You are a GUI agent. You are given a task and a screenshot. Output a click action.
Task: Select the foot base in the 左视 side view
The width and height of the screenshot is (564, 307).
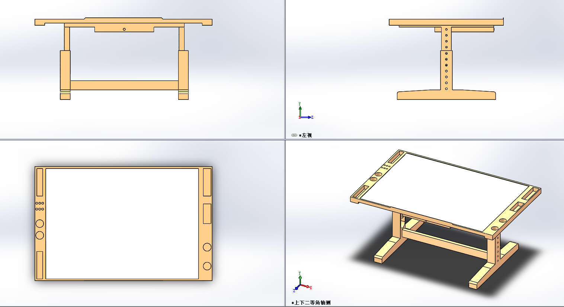pyautogui.click(x=446, y=95)
